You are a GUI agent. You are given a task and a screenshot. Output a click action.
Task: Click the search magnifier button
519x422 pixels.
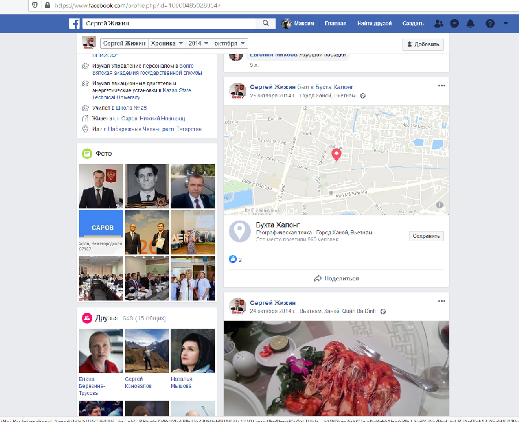pyautogui.click(x=265, y=24)
